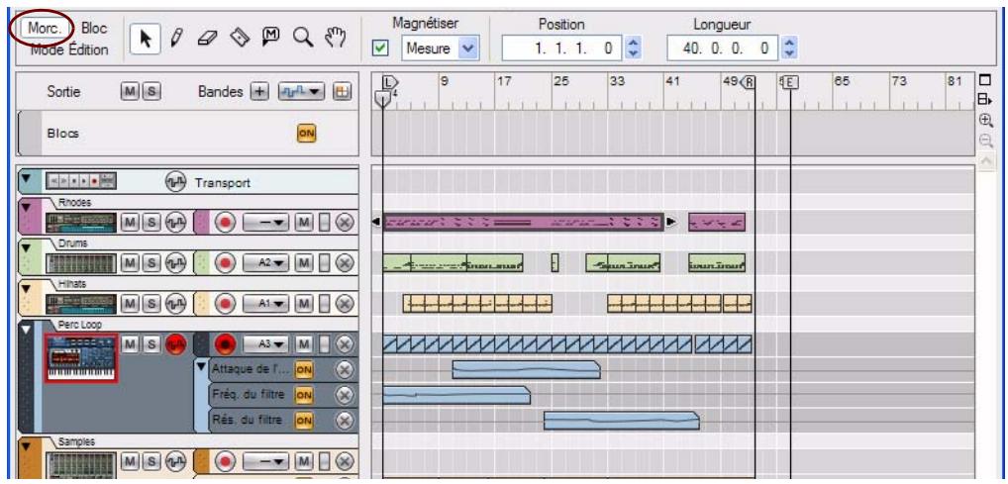
Task: Click the Transport device mini icon
Action: pyautogui.click(x=80, y=182)
